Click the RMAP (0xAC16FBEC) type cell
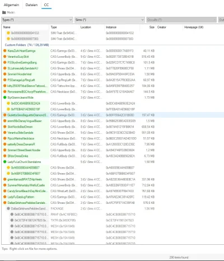Screen dimensions: 224x261 click(x=64, y=215)
